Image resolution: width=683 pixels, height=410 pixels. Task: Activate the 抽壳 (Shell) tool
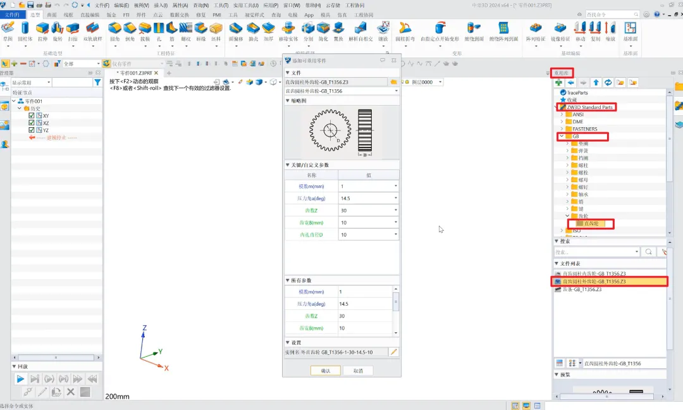click(x=253, y=29)
